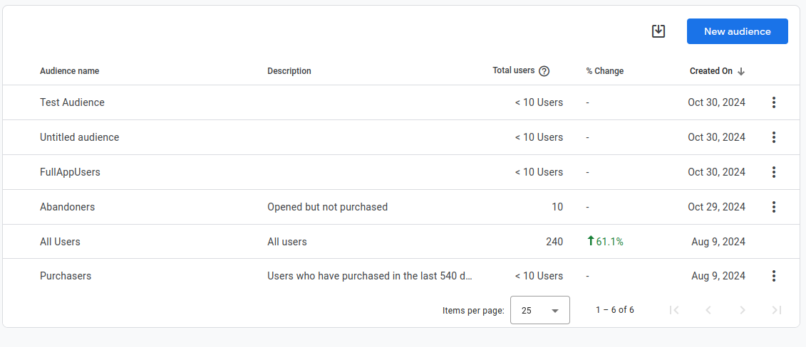Image resolution: width=806 pixels, height=347 pixels.
Task: Click the Audience name column header
Action: (x=69, y=71)
